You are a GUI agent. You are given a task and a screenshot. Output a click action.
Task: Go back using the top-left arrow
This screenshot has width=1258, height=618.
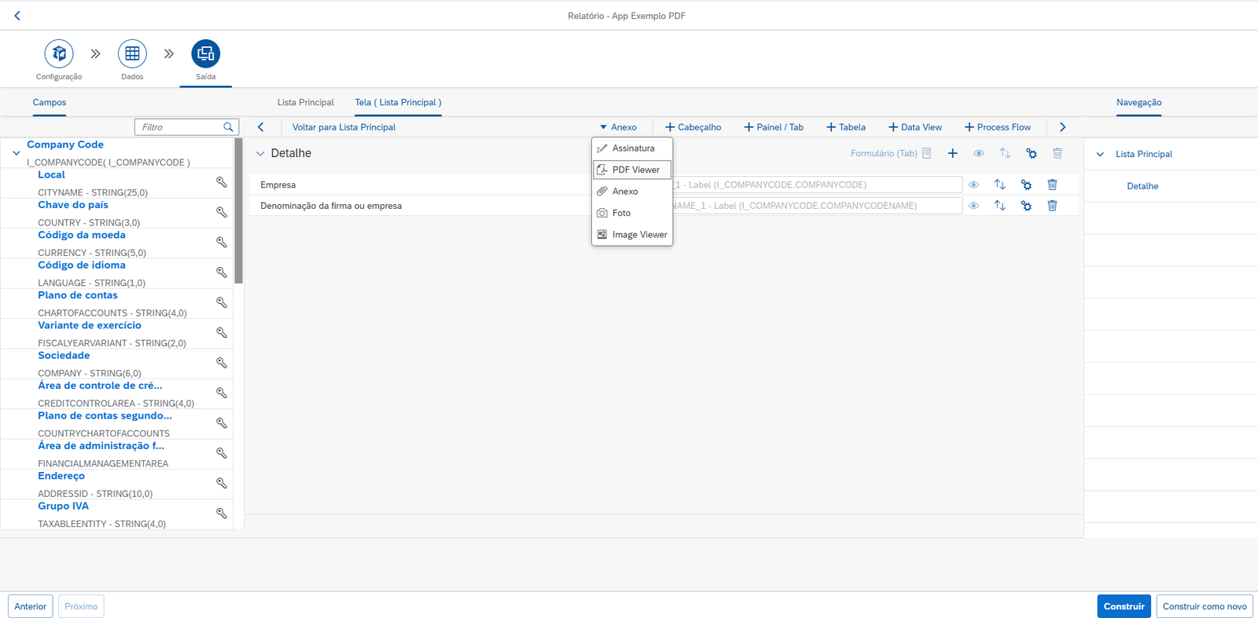coord(17,16)
